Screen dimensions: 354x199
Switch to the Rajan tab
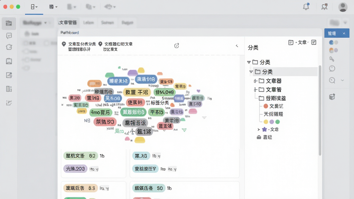pyautogui.click(x=127, y=22)
